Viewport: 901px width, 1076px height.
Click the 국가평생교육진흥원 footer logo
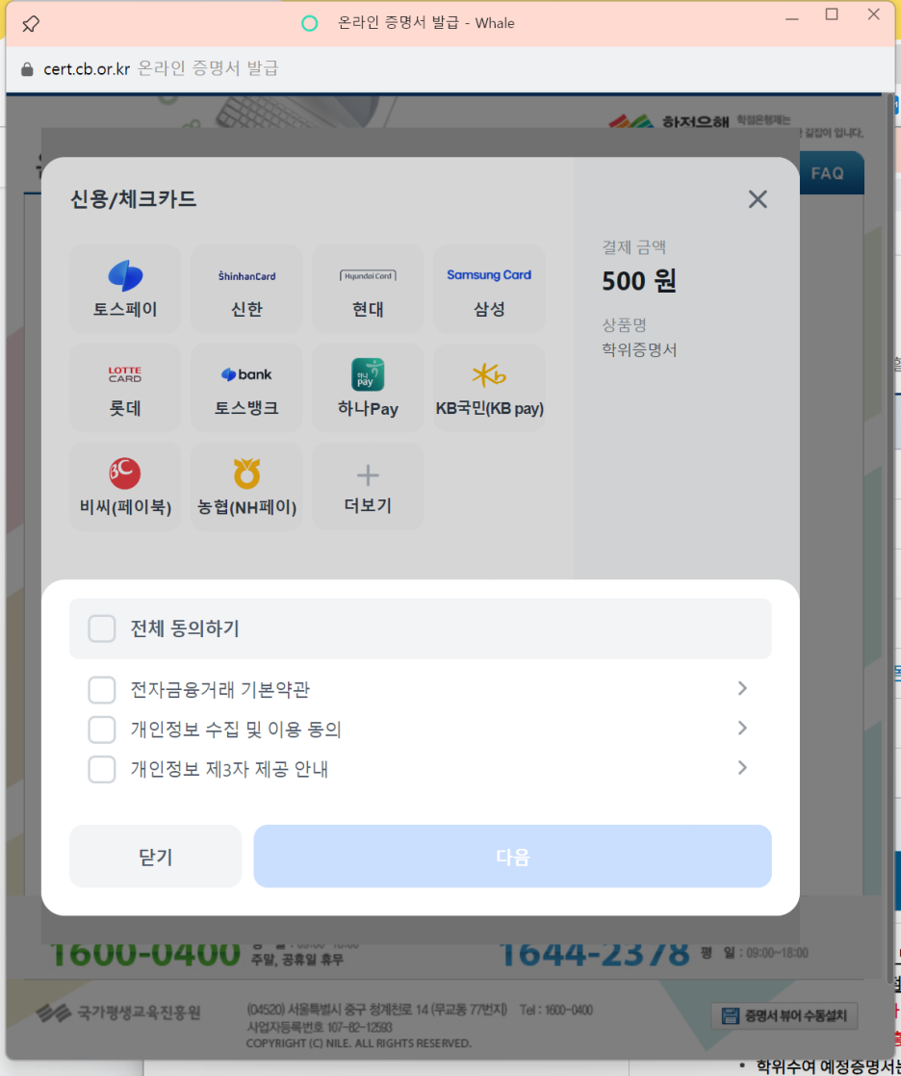118,1012
